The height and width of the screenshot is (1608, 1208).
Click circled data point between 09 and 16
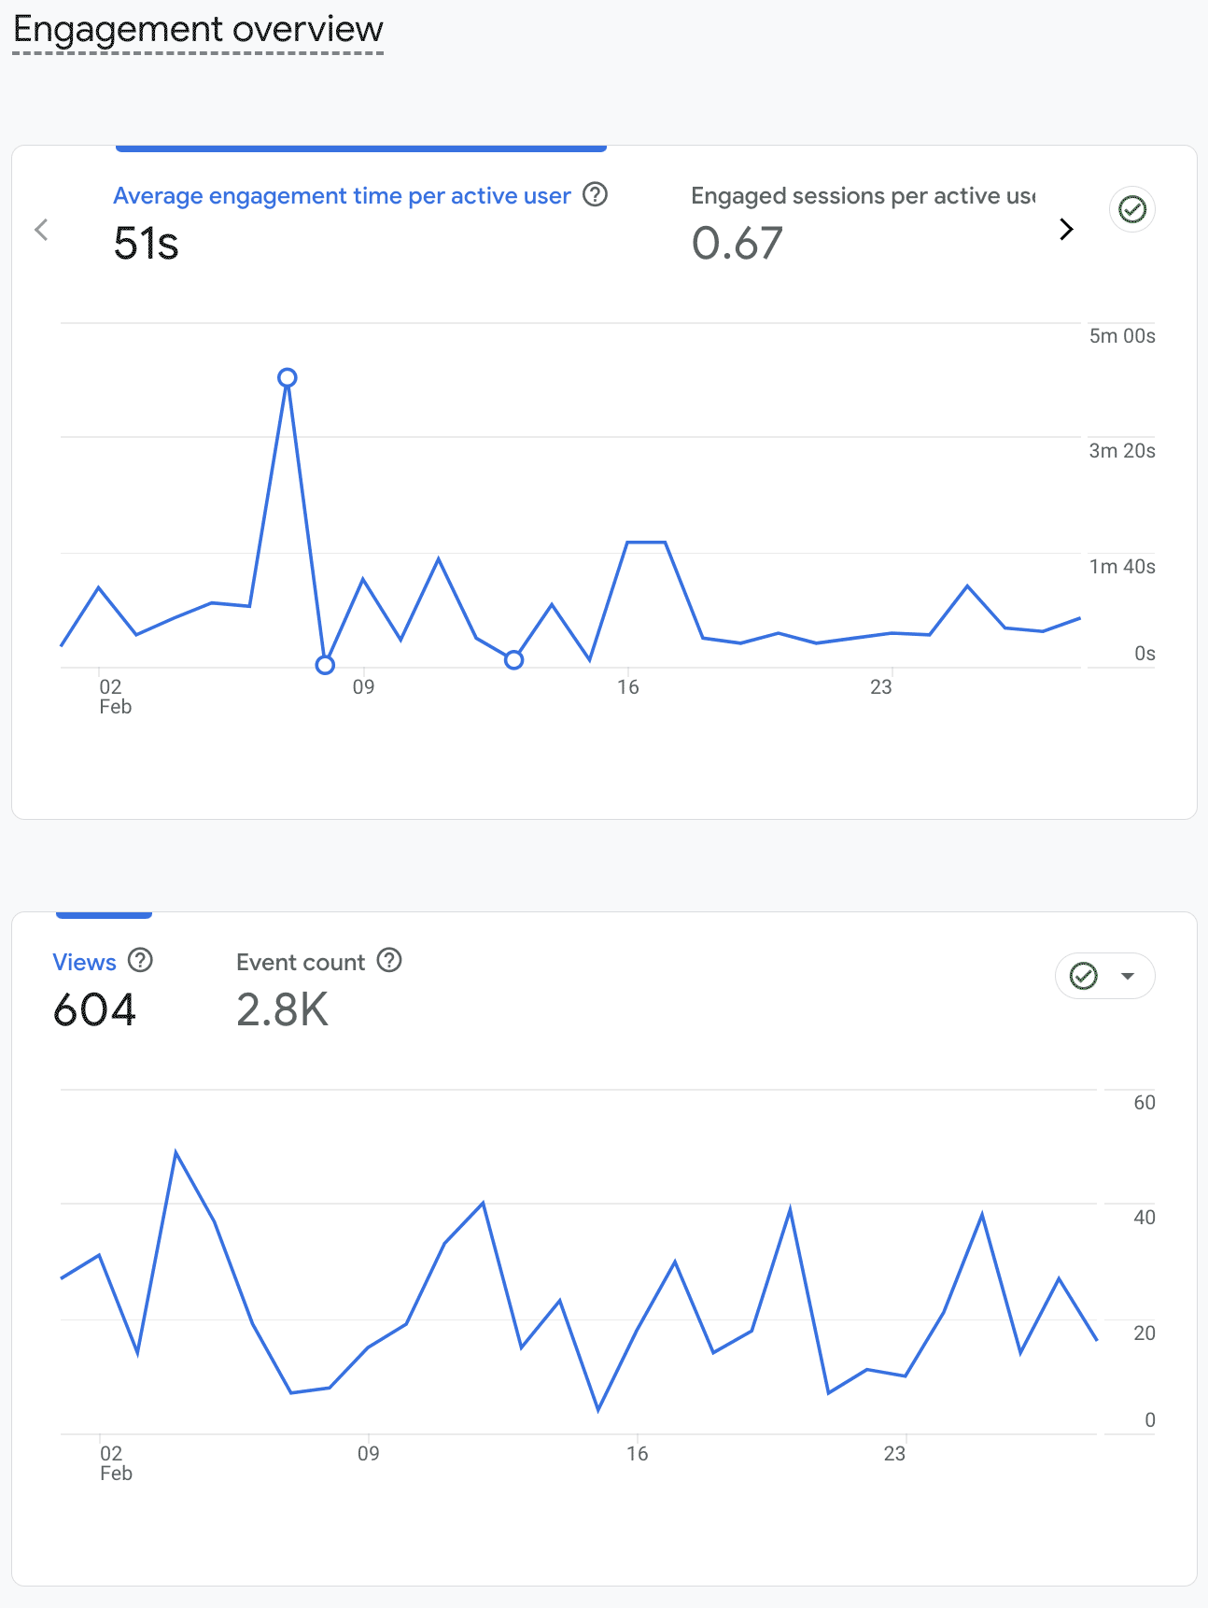pos(513,660)
